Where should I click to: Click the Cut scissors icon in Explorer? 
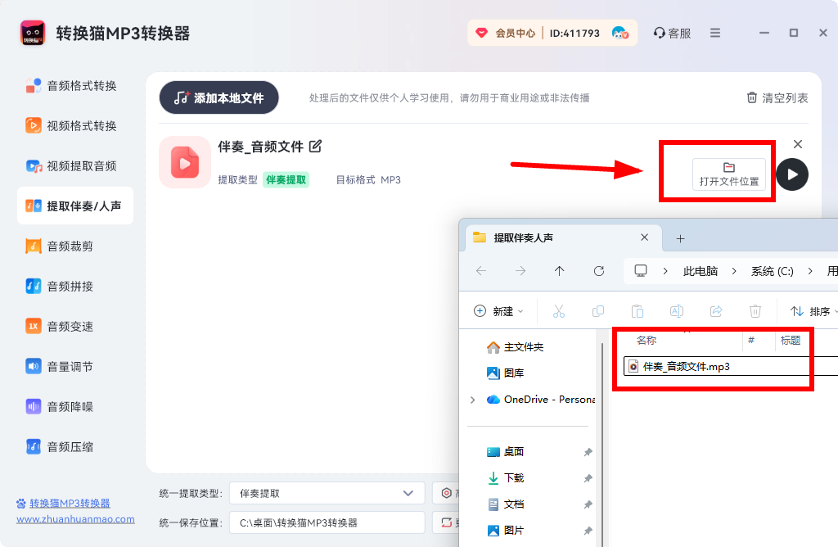click(559, 311)
